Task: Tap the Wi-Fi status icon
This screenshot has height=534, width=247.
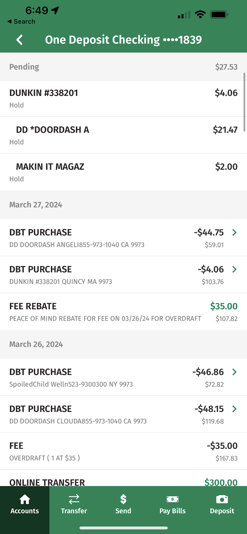Action: coord(200,14)
